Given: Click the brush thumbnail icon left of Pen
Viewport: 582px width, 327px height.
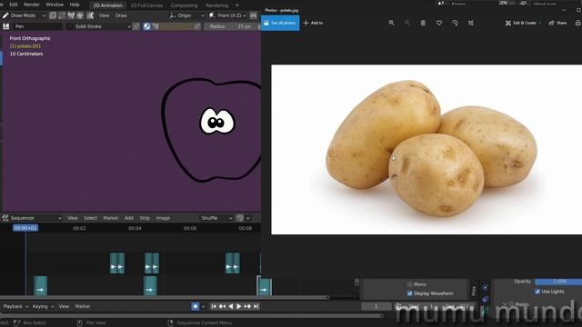Looking at the screenshot, I should click(6, 26).
